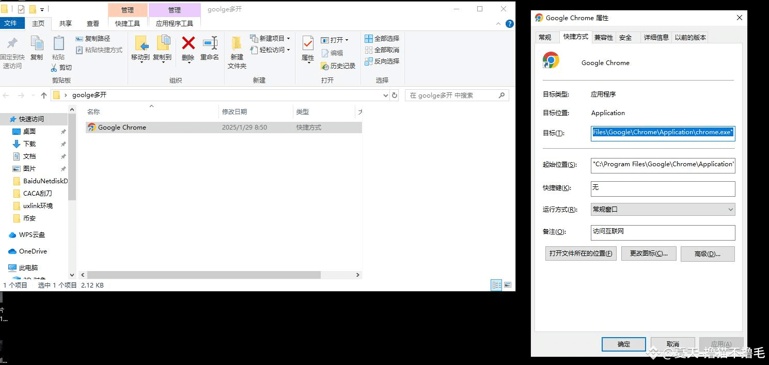Click Paste shortcut (粘贴快捷方式)
The image size is (769, 365).
coord(99,50)
